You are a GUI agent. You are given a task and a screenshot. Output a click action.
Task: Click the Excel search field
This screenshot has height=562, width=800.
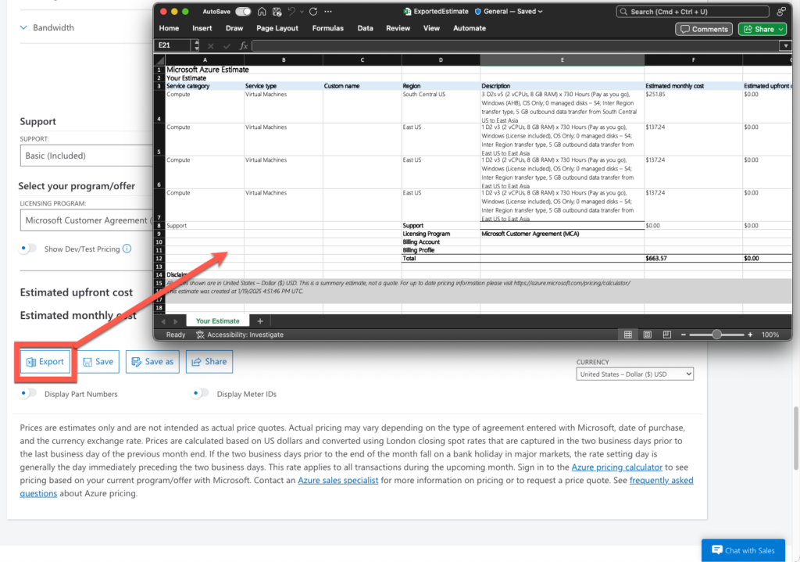[692, 11]
